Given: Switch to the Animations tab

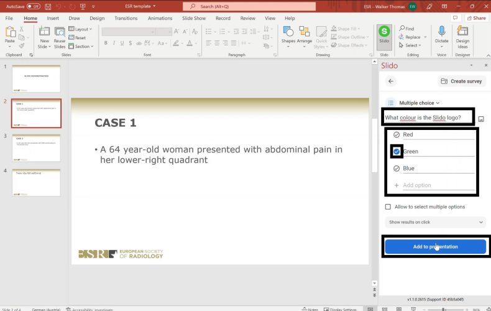Looking at the screenshot, I should point(160,18).
